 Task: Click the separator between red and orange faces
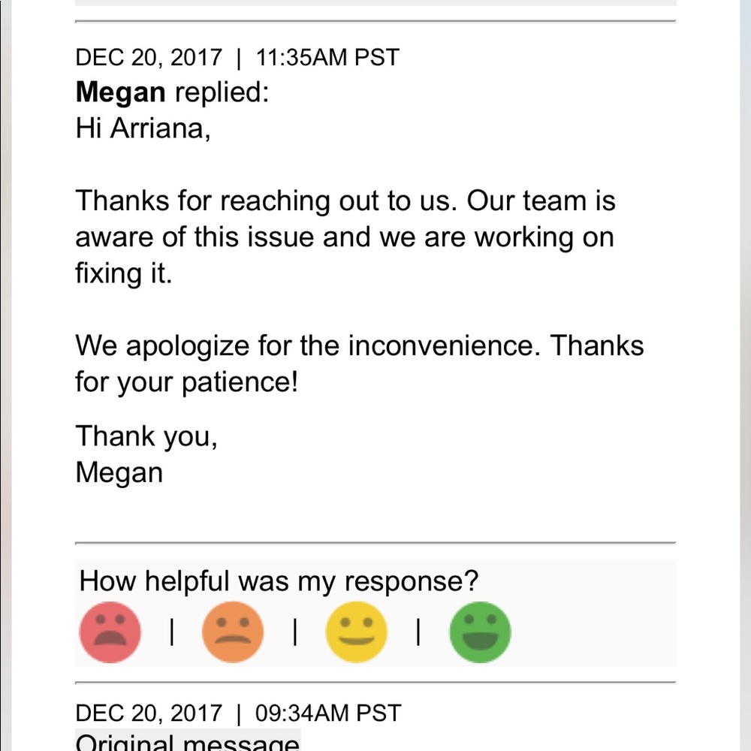(x=172, y=633)
